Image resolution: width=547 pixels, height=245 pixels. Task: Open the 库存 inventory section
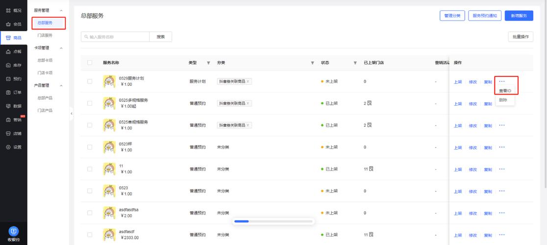click(14, 65)
